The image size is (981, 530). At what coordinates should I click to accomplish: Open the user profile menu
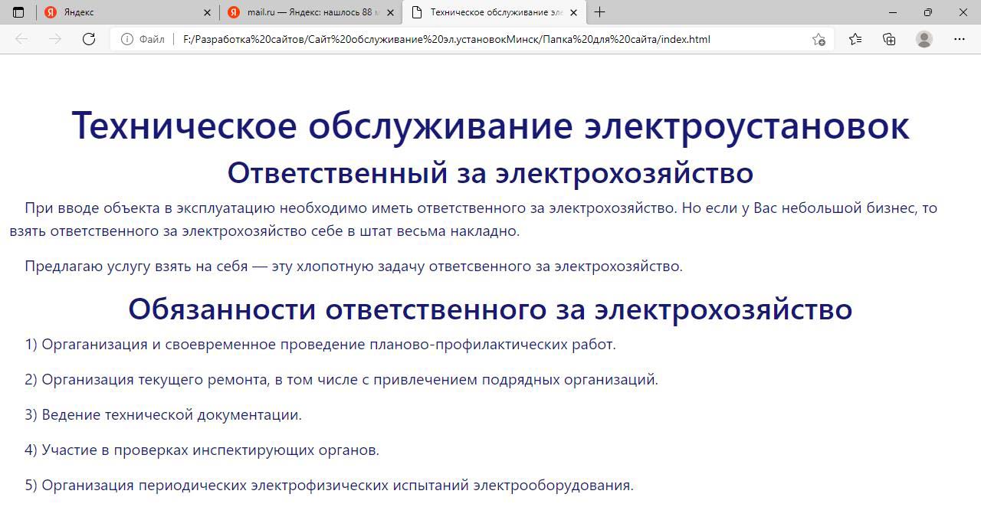pos(924,39)
